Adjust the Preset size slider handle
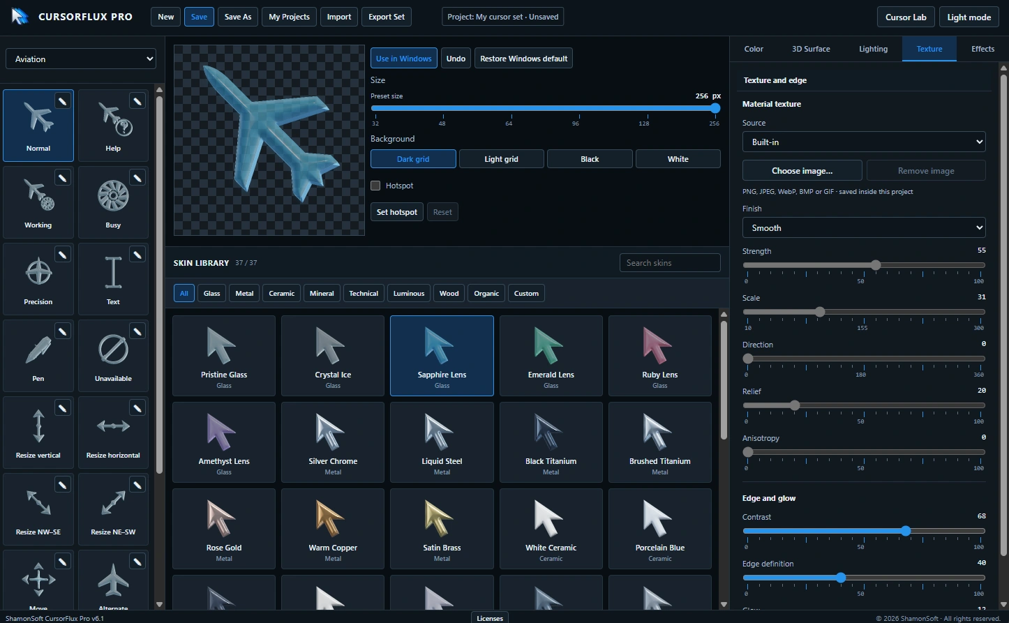 point(715,108)
